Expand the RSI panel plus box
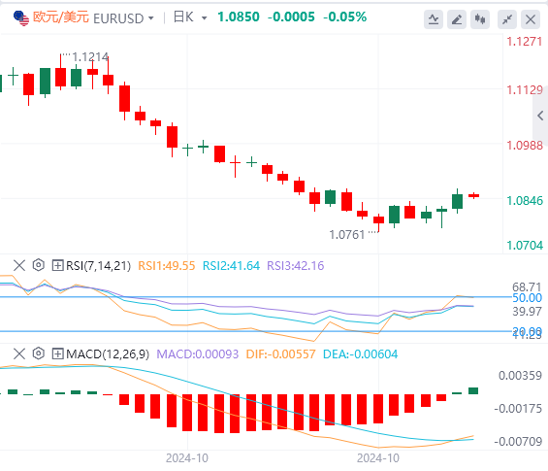Screen dimensions: 548x471 [57, 265]
